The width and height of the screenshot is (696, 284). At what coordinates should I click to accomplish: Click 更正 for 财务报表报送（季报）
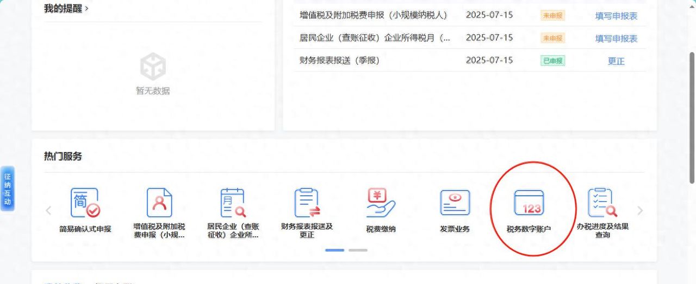616,61
